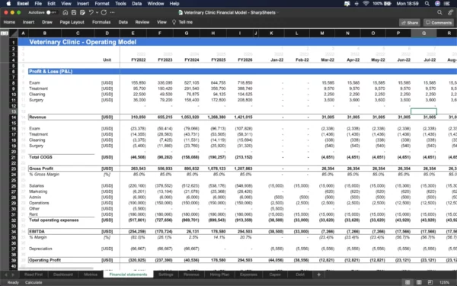Open the more toolbar options ellipsis

112,12
